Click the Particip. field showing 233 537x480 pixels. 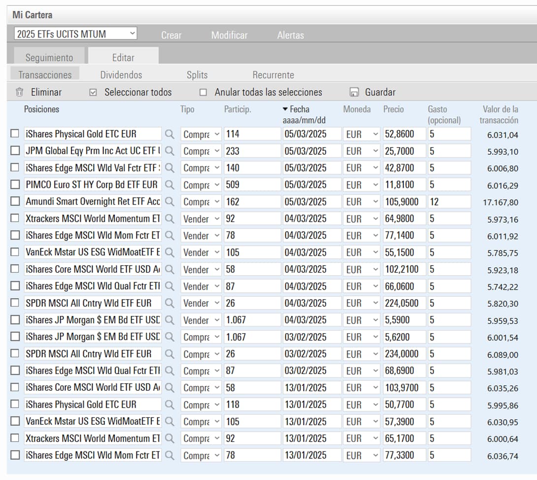tap(252, 151)
